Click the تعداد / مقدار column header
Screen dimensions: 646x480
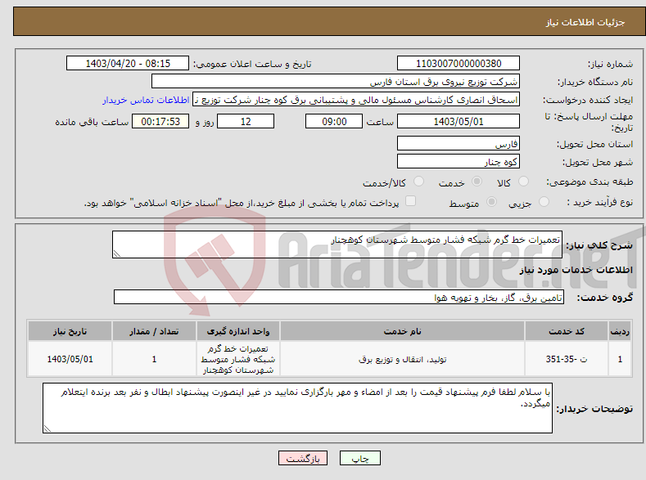click(x=154, y=331)
